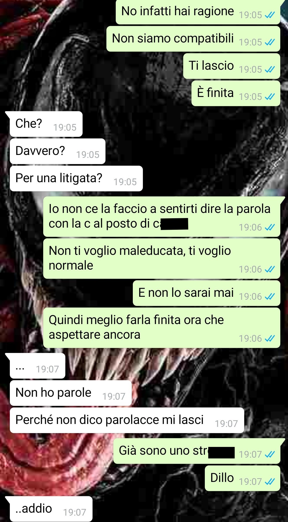Screen dimensions: 288x522
Task: Select the 'Perché non dico parolacce mi lasci' message
Action: pyautogui.click(x=127, y=420)
